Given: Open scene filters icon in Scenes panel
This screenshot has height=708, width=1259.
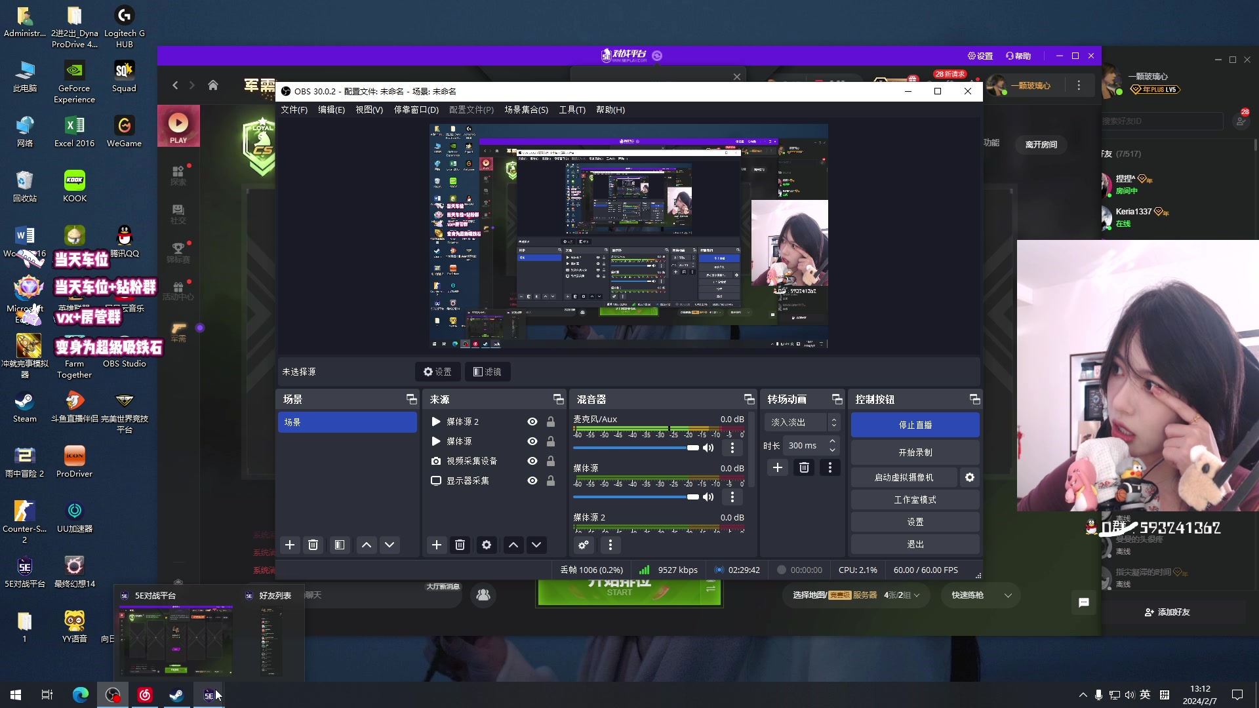Looking at the screenshot, I should [x=339, y=545].
